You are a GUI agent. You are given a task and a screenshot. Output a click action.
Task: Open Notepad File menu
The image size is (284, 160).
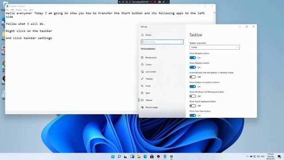(8, 10)
